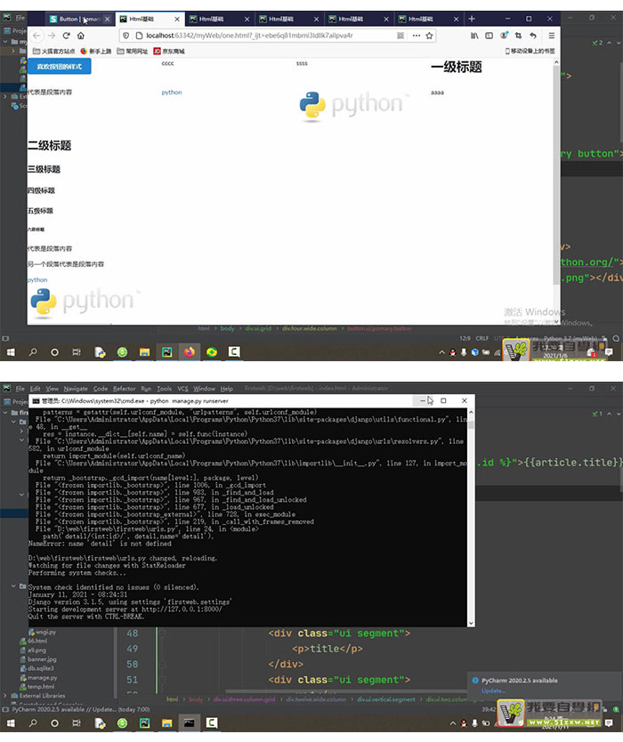The width and height of the screenshot is (623, 742).
Task: Click breadcrumb div.four.wide.column in PyCharm
Action: pos(309,328)
